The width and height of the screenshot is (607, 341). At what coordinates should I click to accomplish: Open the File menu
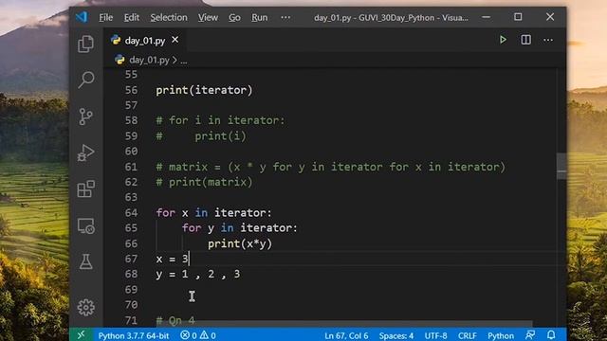[x=105, y=17]
